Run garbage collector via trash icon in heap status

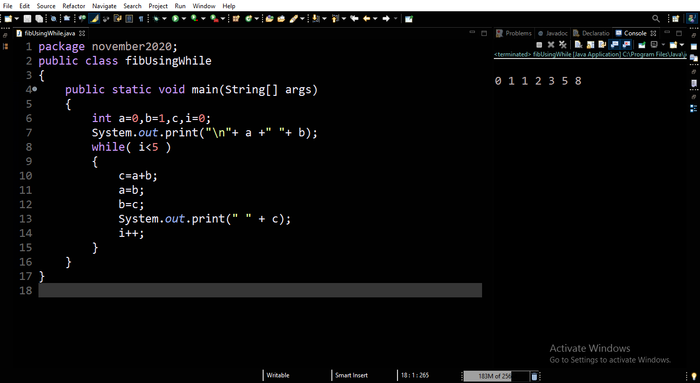point(534,375)
